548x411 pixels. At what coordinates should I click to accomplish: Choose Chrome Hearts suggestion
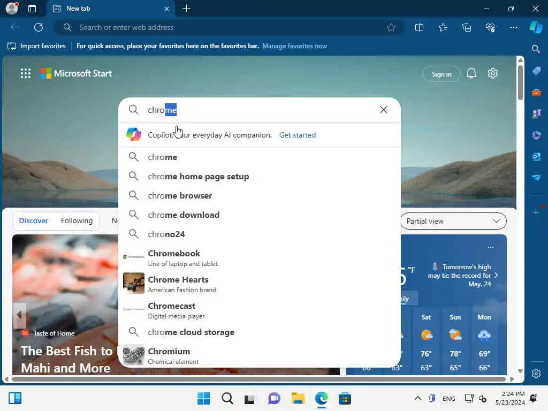[x=260, y=284]
